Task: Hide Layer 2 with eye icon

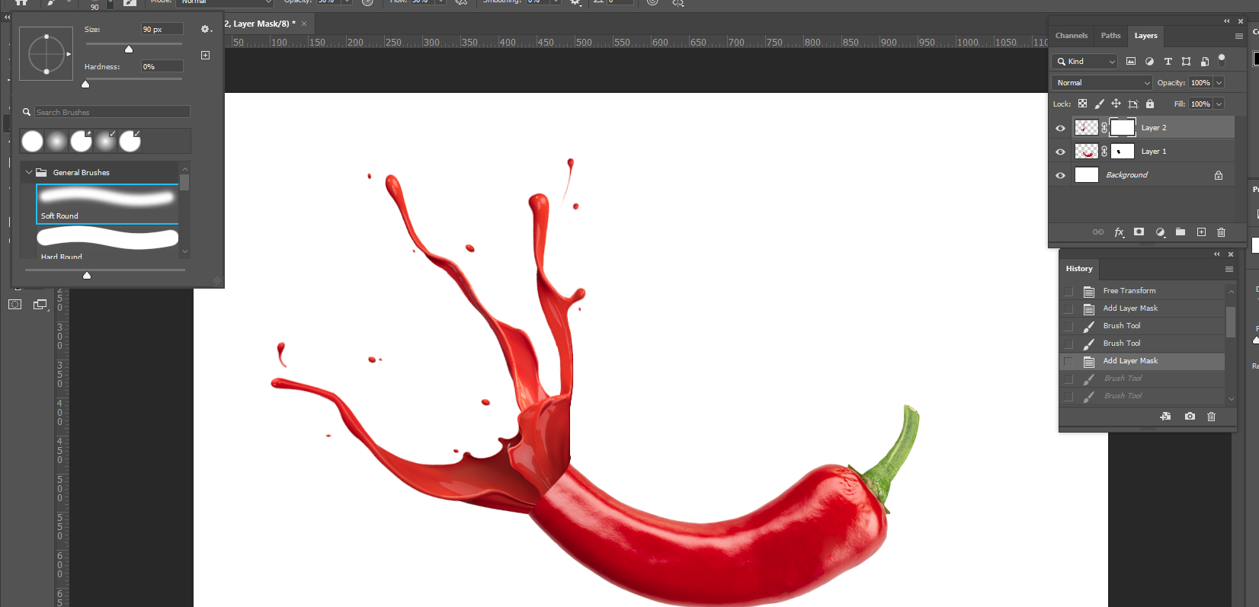Action: point(1060,128)
